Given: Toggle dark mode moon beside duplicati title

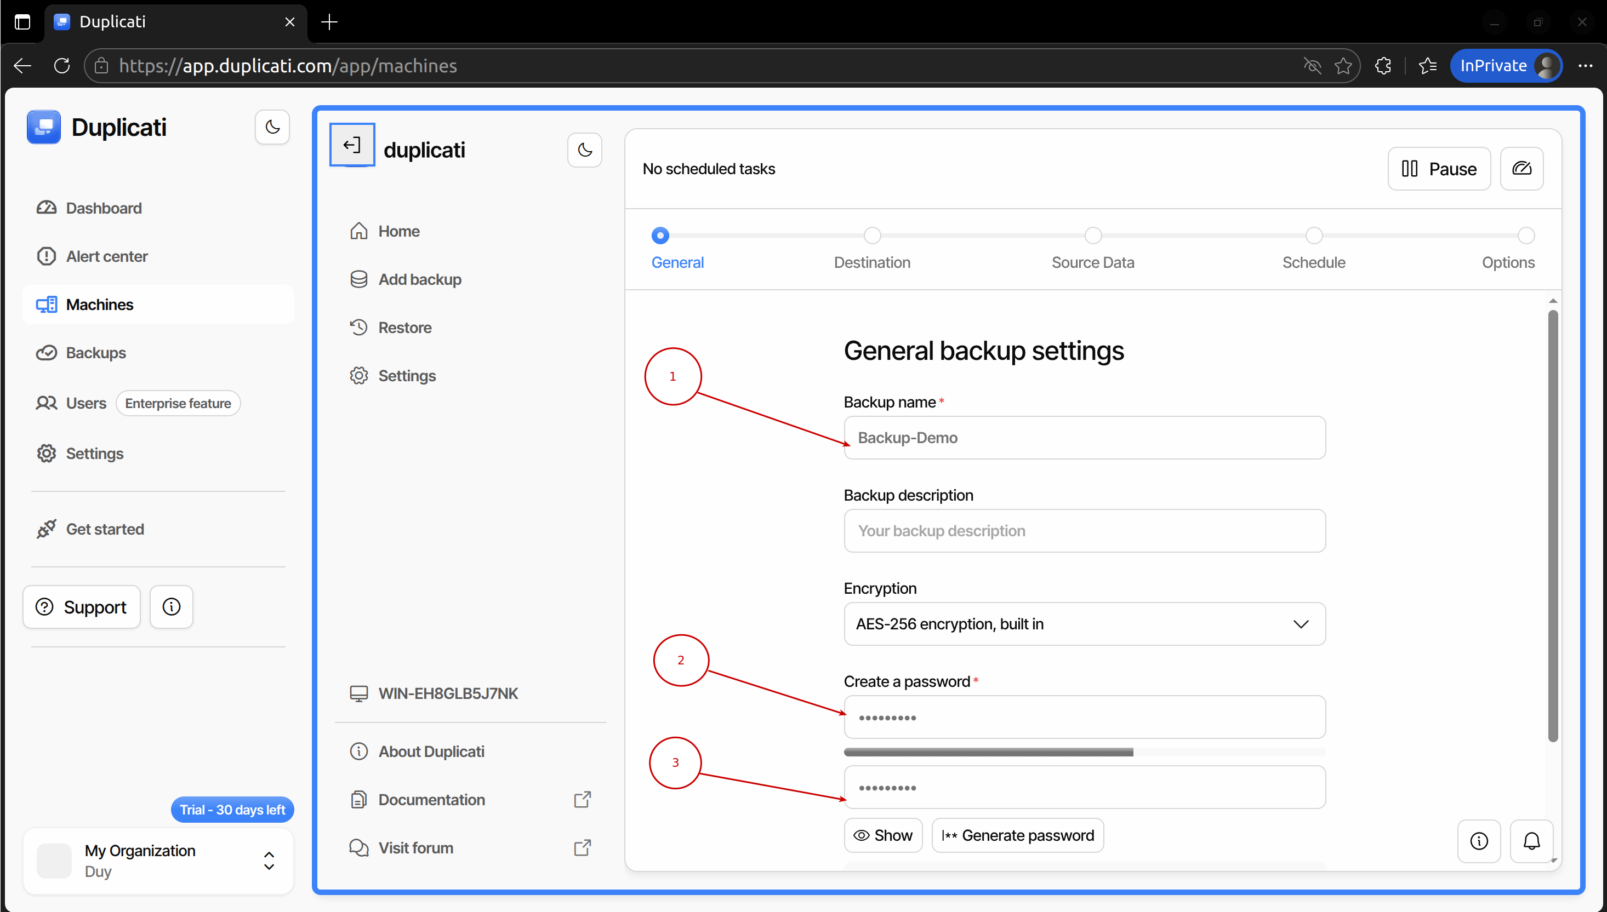Looking at the screenshot, I should [x=584, y=150].
